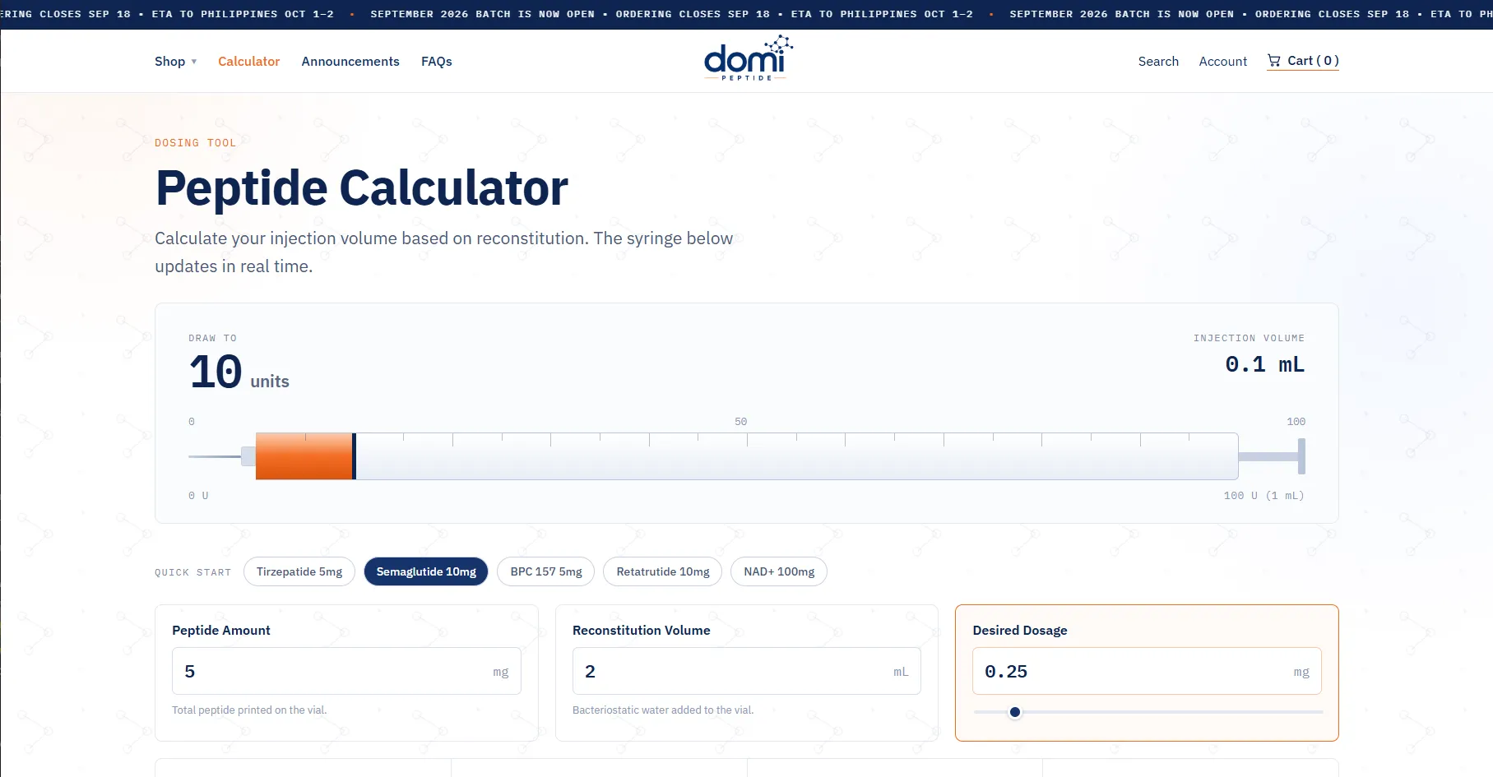The height and width of the screenshot is (777, 1493).
Task: Click the Desired Dosage slider handle
Action: (x=1015, y=712)
